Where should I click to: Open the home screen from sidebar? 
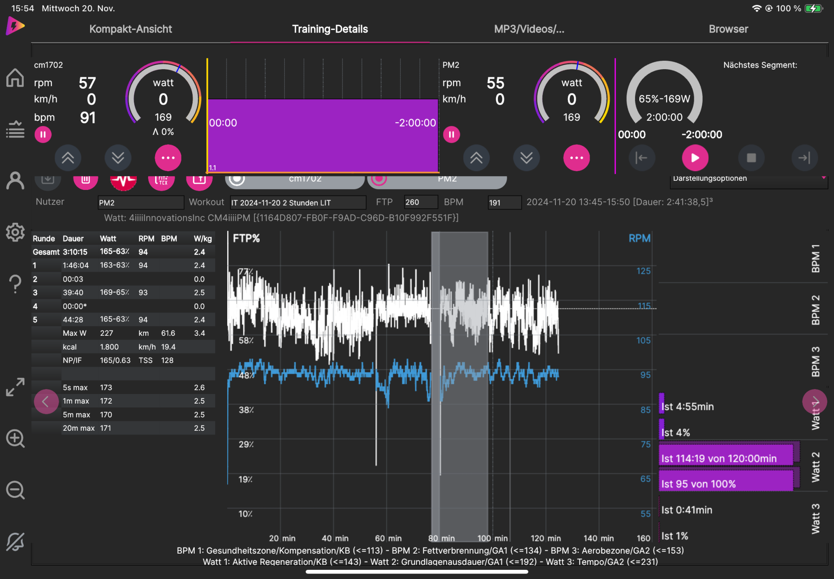point(15,77)
